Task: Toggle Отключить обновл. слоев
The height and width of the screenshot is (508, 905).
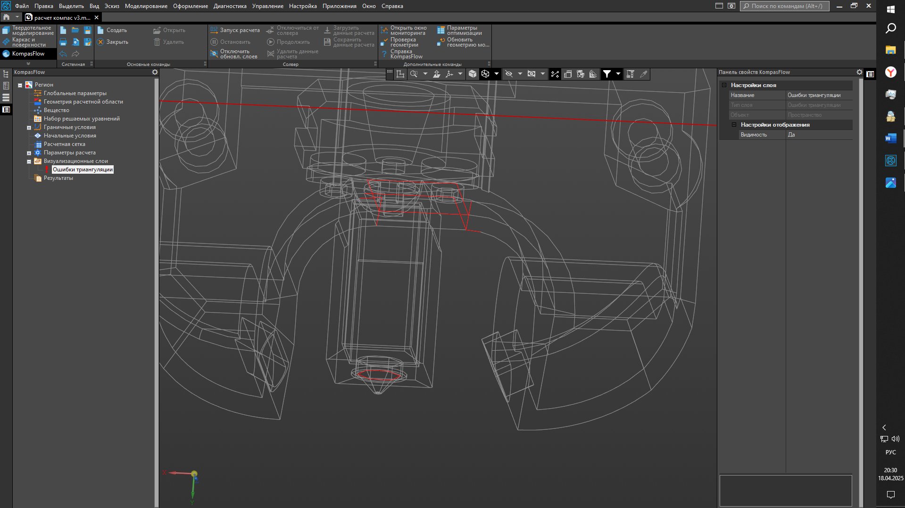Action: pos(234,54)
